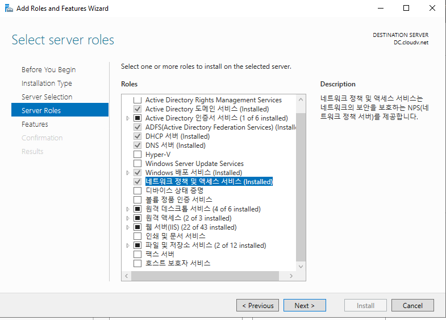Click the wizard icon in the title bar

tap(9, 9)
